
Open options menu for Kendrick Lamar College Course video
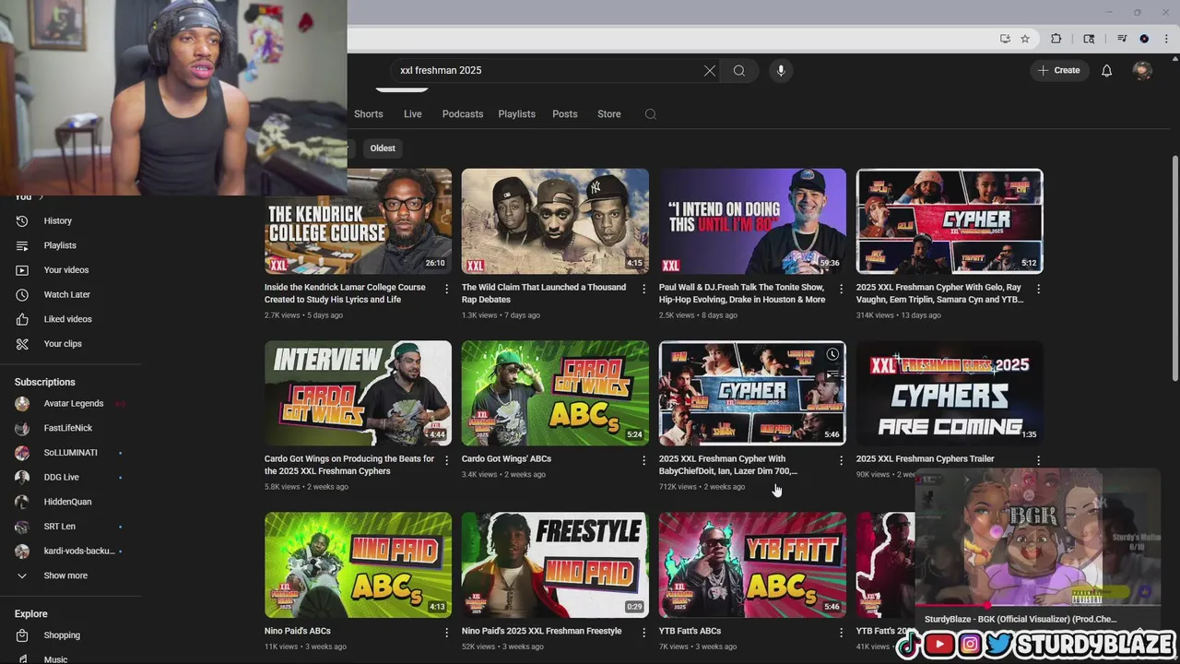coord(447,289)
